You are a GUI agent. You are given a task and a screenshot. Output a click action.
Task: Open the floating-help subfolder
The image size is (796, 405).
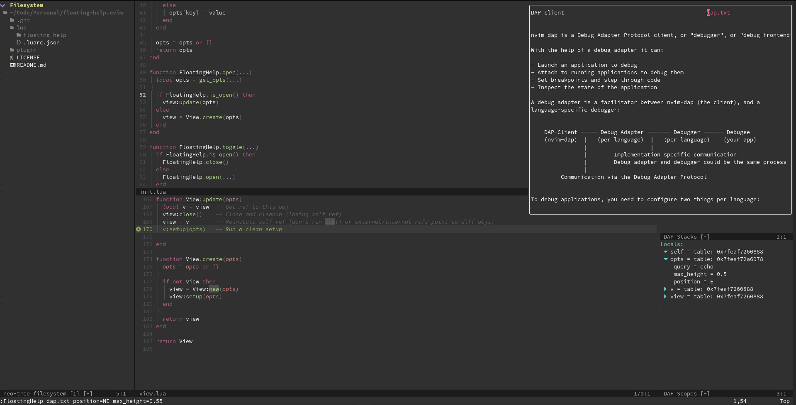coord(45,35)
